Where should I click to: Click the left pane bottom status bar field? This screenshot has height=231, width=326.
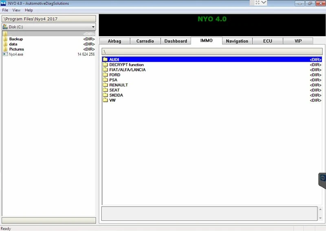point(49,220)
